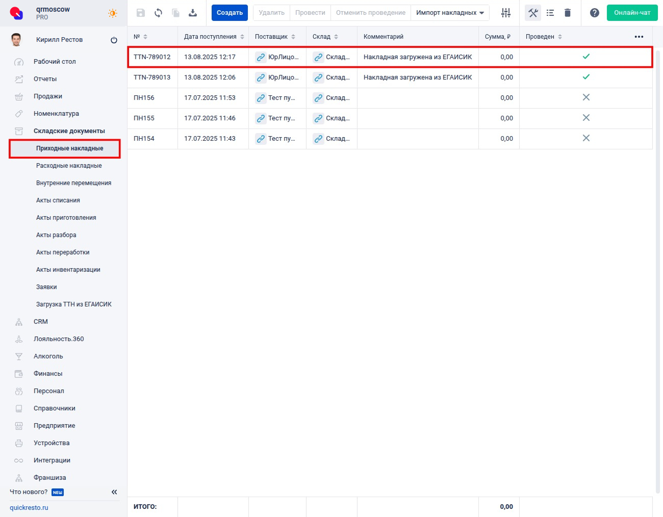The image size is (663, 517).
Task: Open the trash bin icon
Action: (568, 13)
